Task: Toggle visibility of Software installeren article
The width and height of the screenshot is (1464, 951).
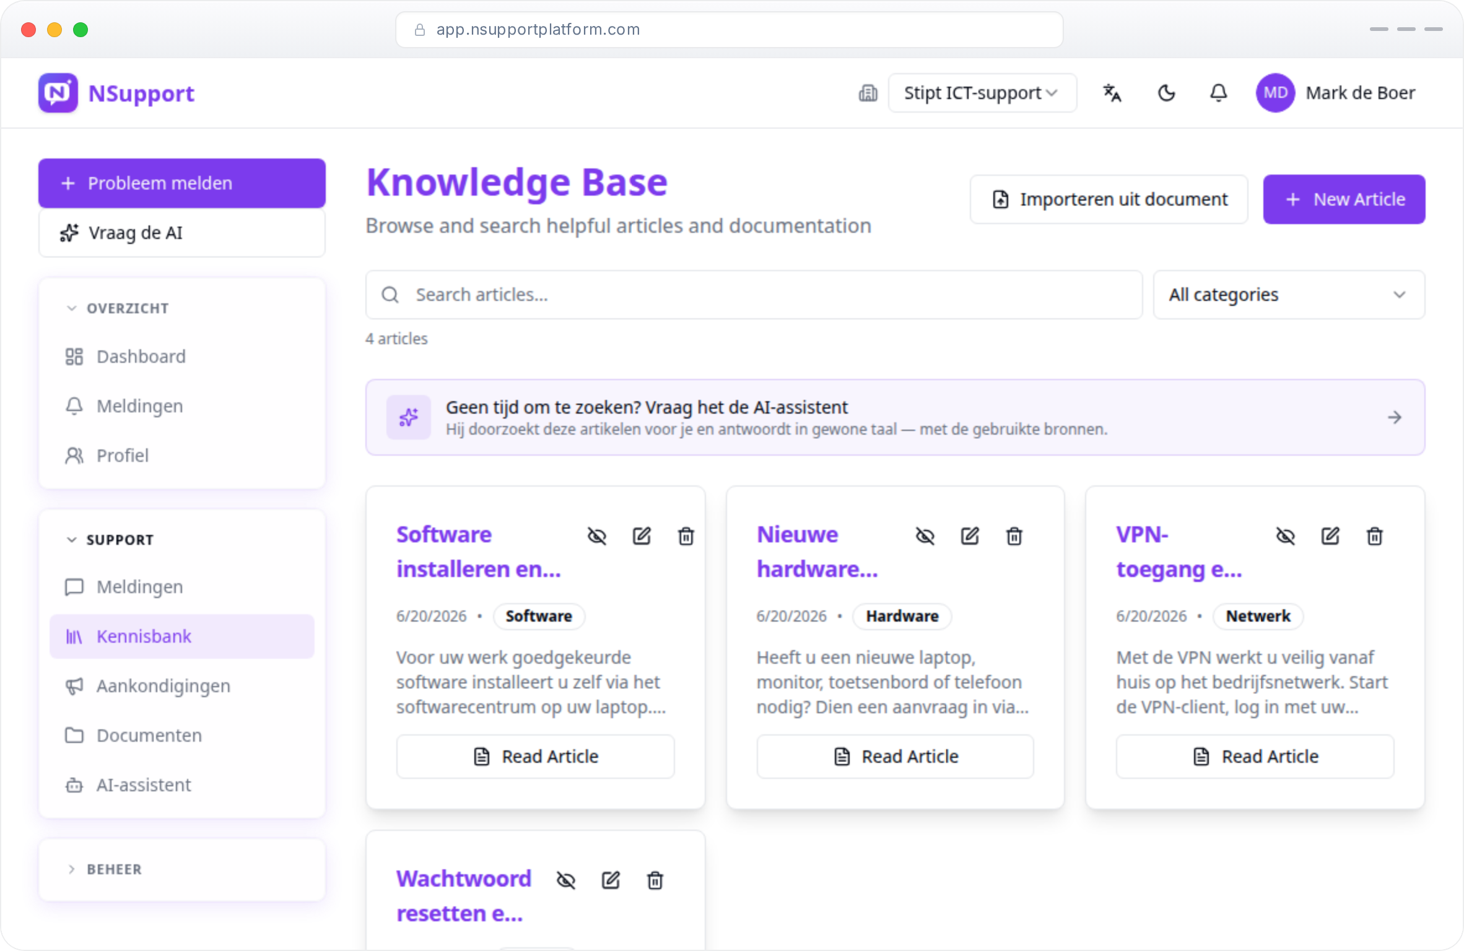Action: (x=597, y=536)
